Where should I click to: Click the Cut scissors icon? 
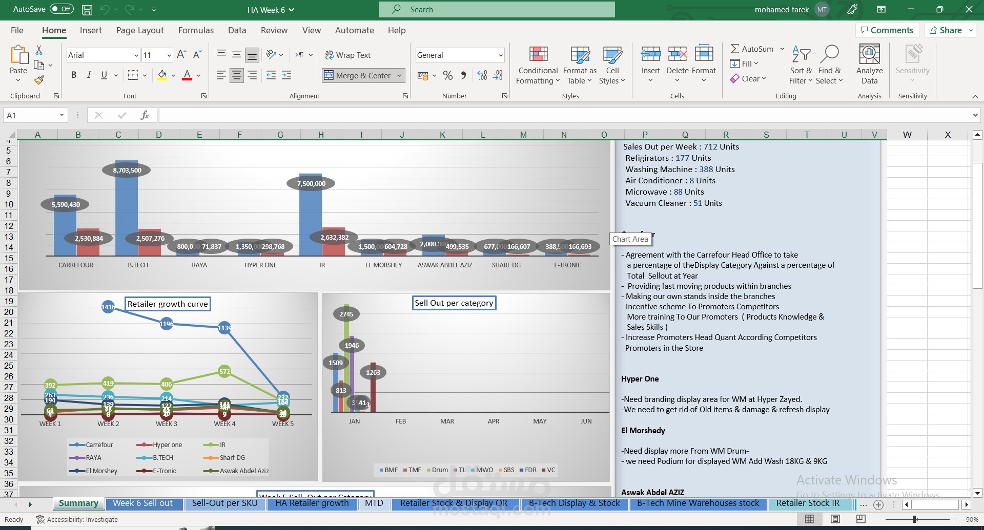click(x=39, y=50)
